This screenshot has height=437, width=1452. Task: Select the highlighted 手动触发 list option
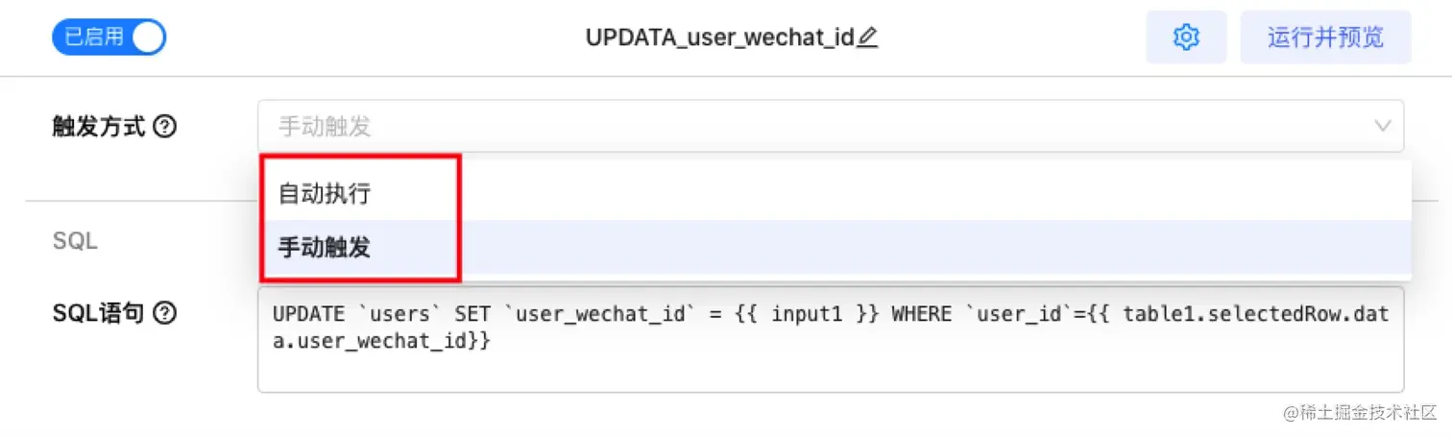point(325,248)
